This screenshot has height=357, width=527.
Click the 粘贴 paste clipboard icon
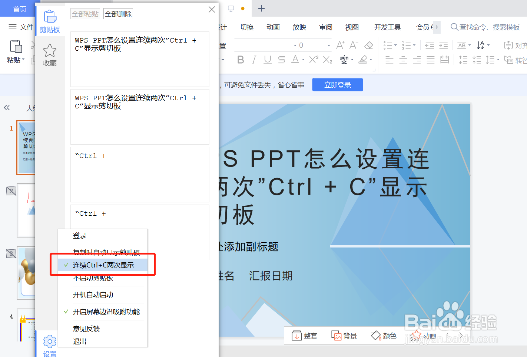point(16,47)
